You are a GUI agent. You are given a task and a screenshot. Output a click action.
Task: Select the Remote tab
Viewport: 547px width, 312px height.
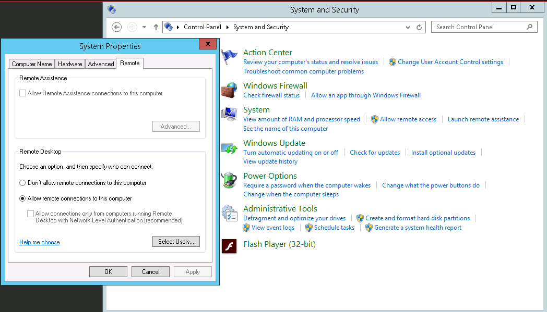pos(130,63)
